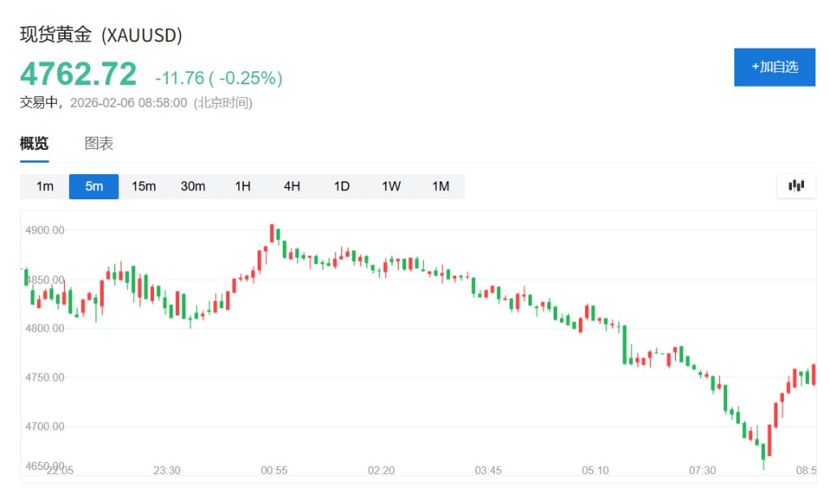830x491 pixels.
Task: Select the 1M monthly timeframe
Action: (440, 186)
